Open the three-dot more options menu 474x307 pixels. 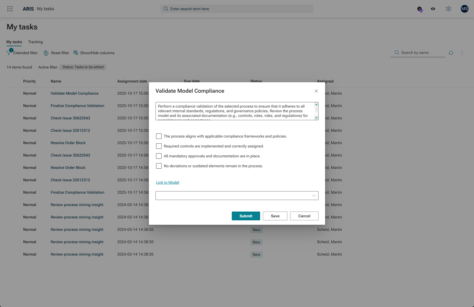[462, 53]
